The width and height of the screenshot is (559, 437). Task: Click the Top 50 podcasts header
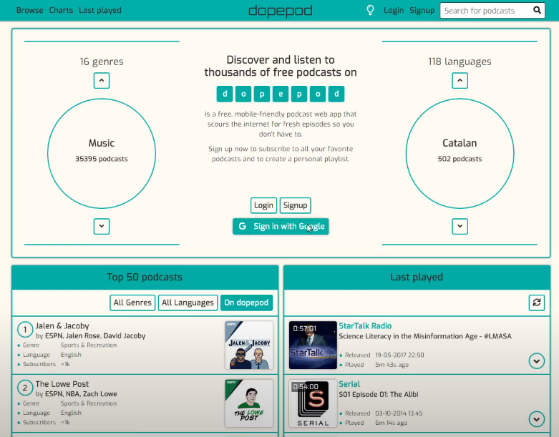click(145, 277)
